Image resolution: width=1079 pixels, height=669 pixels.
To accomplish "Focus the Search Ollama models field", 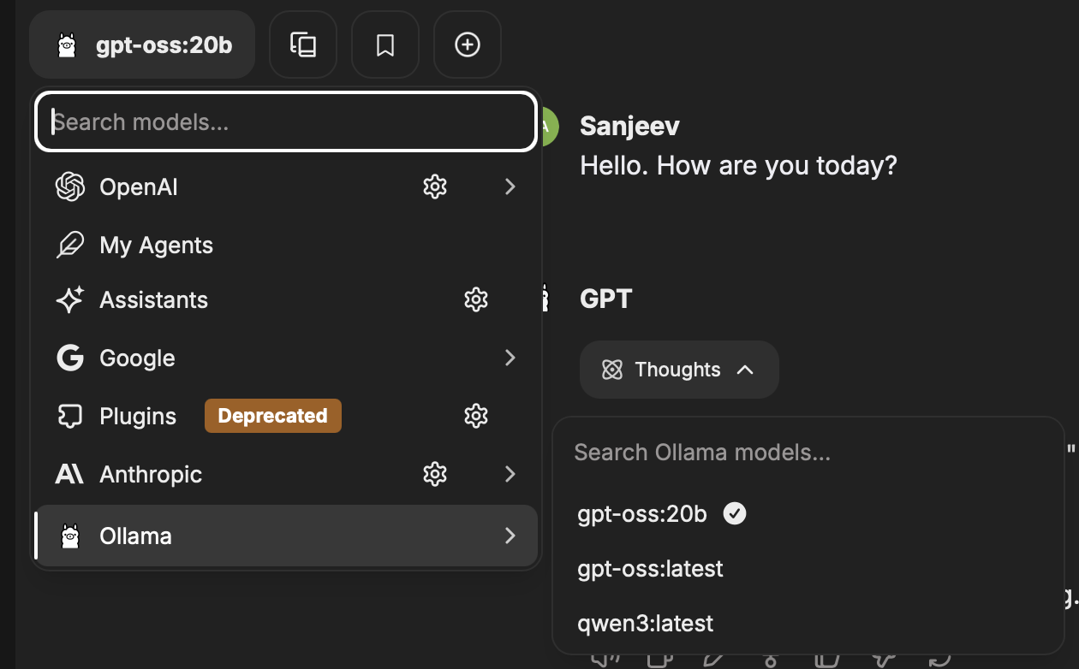I will pyautogui.click(x=808, y=453).
